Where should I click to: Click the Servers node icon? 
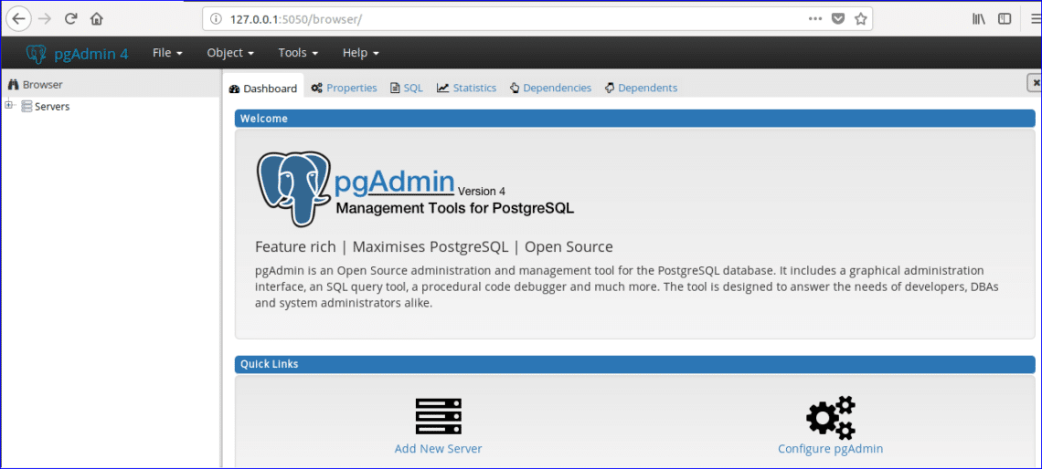click(x=27, y=106)
